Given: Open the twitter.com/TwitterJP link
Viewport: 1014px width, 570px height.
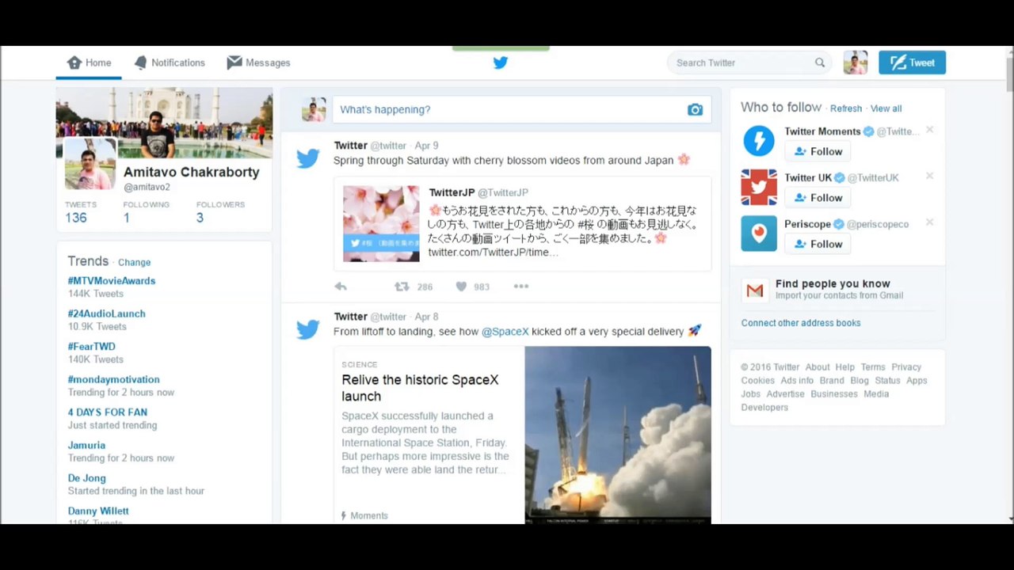Looking at the screenshot, I should coord(493,252).
